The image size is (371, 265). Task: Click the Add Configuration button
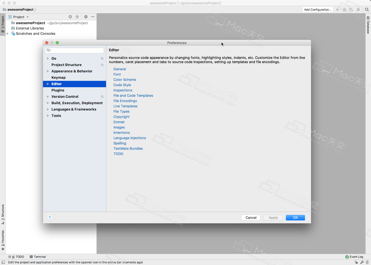[x=318, y=10]
